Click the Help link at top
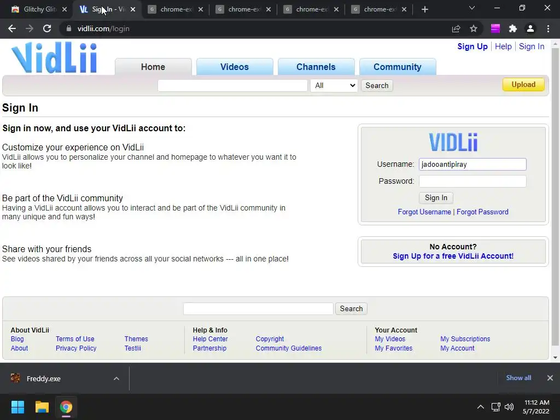 (503, 46)
